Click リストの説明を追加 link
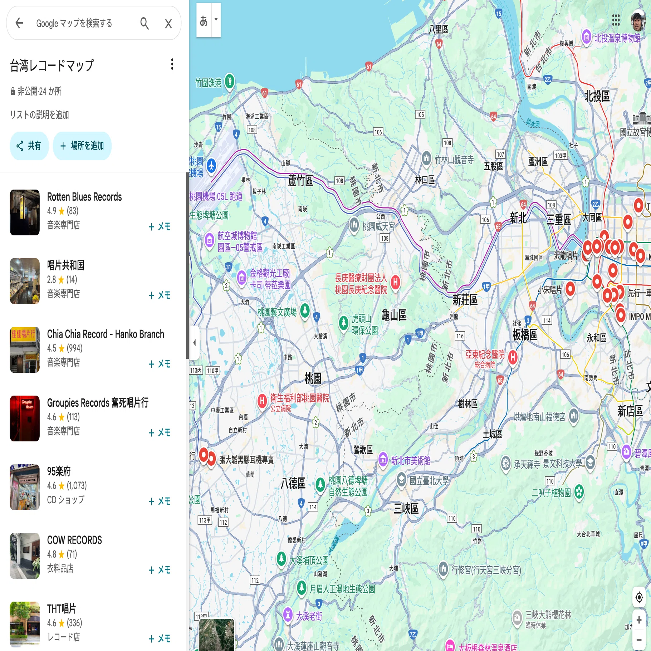This screenshot has height=651, width=651. point(39,115)
